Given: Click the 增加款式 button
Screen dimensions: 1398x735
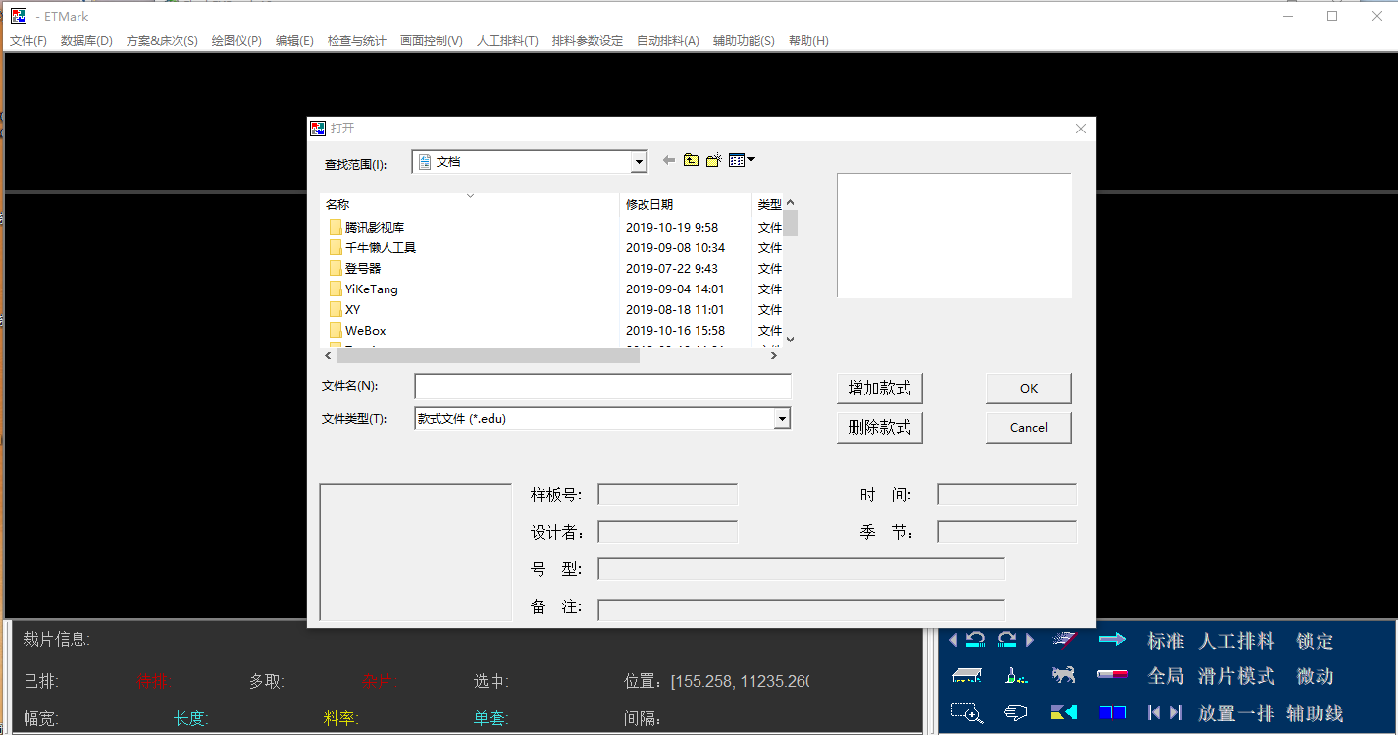Looking at the screenshot, I should (879, 388).
